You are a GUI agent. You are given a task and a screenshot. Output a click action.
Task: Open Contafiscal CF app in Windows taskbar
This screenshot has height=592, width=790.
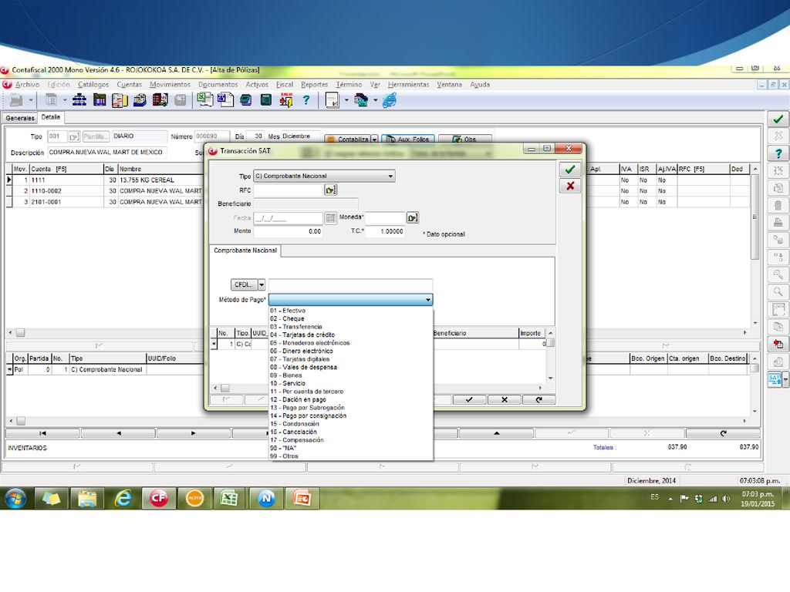coord(159,499)
